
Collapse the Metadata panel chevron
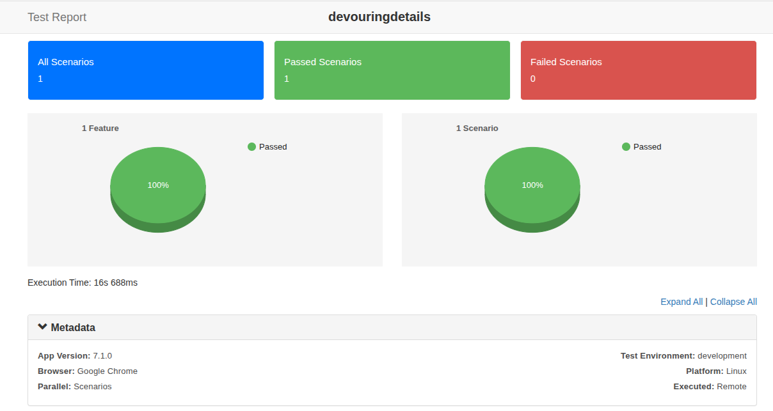42,327
